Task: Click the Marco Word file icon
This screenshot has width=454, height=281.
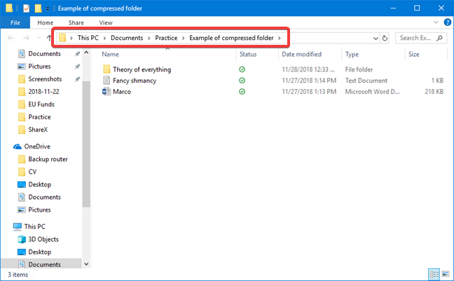Action: coord(106,92)
